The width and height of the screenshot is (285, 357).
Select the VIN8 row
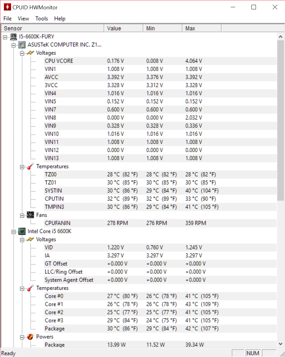click(x=160, y=118)
